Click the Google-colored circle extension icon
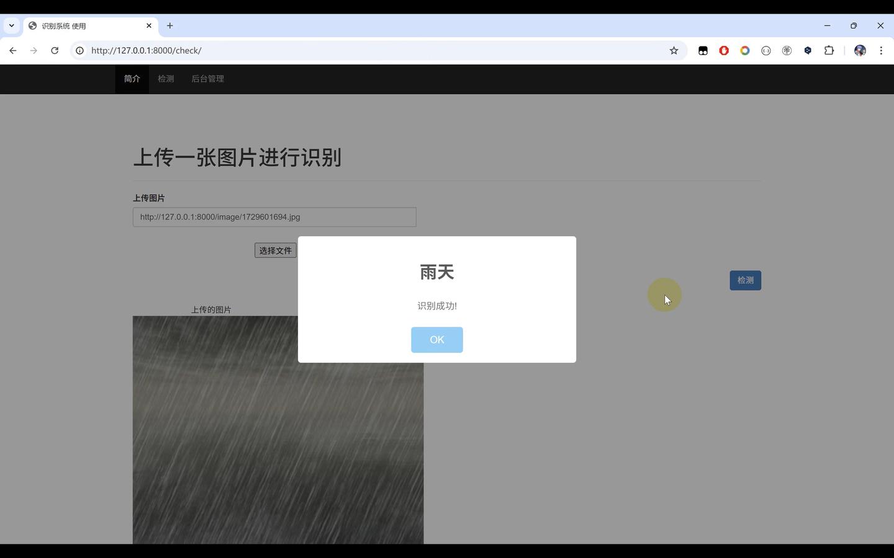Viewport: 894px width, 558px height. pos(744,50)
